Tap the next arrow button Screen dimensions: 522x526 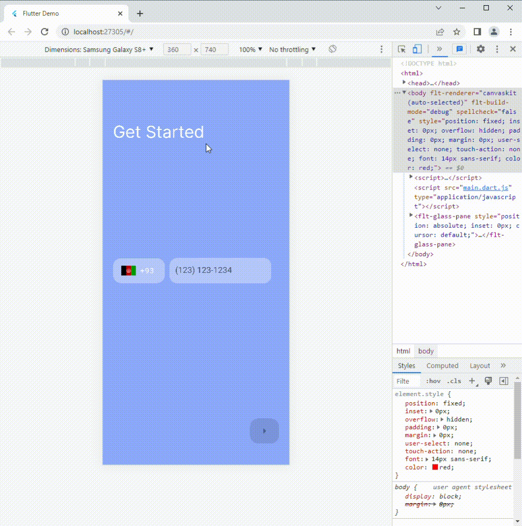click(x=264, y=431)
